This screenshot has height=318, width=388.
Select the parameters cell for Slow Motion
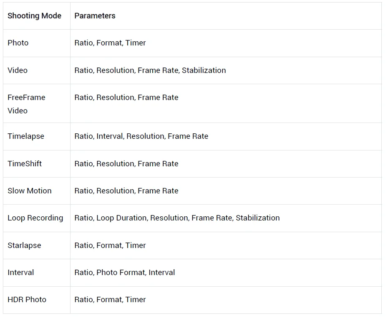(x=126, y=190)
